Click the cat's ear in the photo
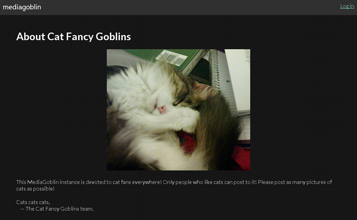The image size is (357, 220). click(x=204, y=90)
